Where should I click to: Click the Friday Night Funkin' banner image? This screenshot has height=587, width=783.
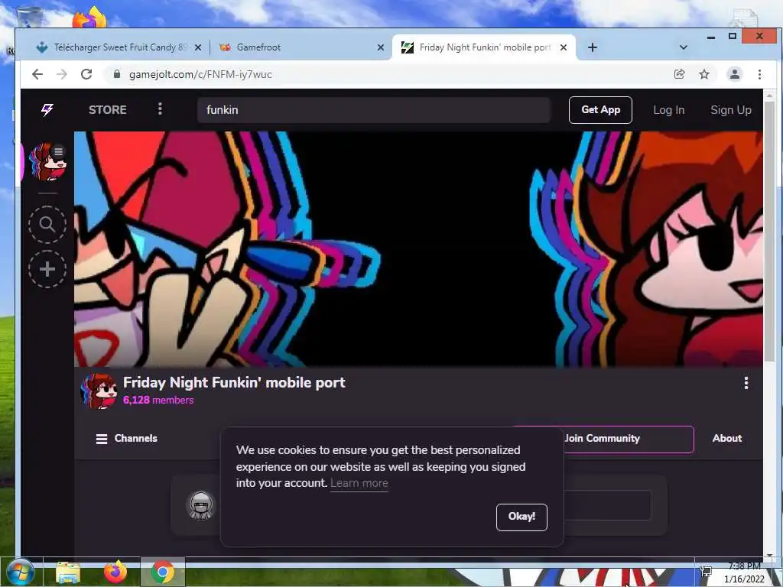click(418, 249)
